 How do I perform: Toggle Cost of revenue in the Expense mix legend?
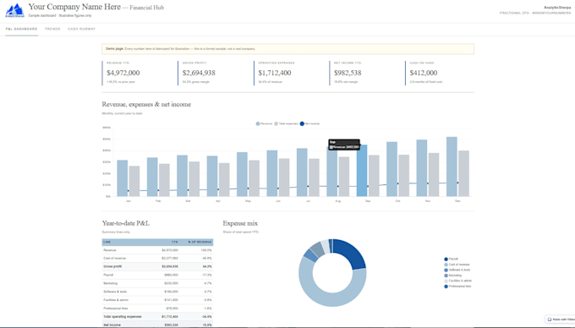pyautogui.click(x=457, y=265)
